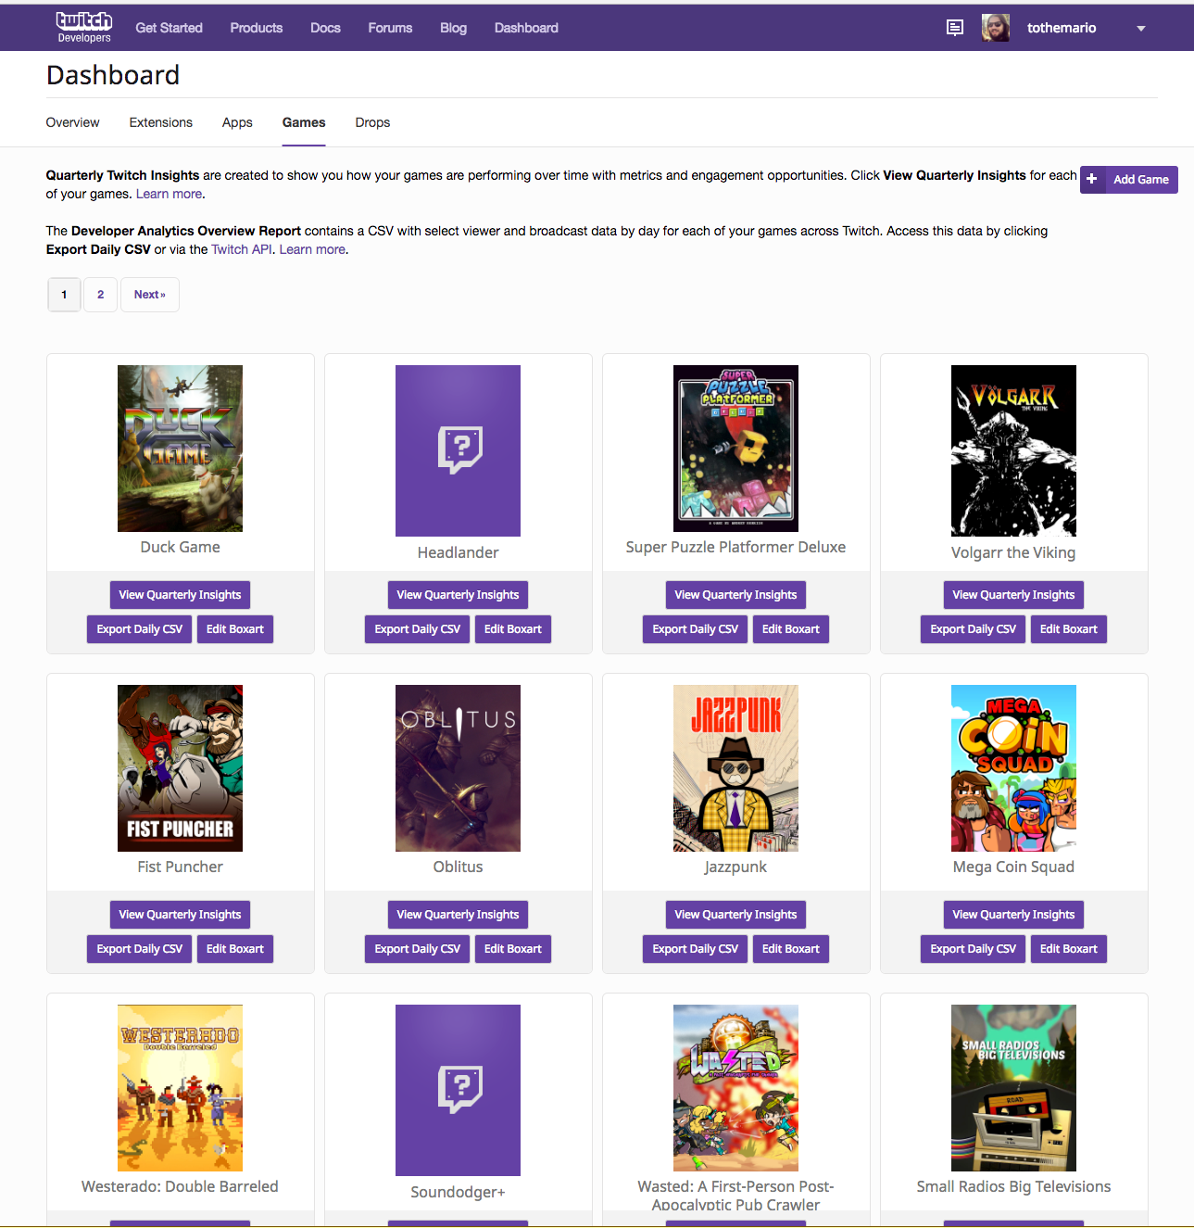Screen dimensions: 1194x1228
Task: Export Daily CSV for Volgarr the Viking
Action: point(973,629)
